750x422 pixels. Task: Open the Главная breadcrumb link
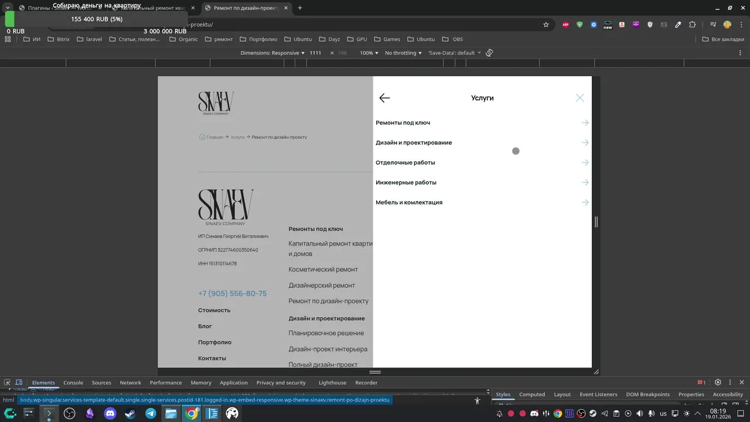(214, 137)
